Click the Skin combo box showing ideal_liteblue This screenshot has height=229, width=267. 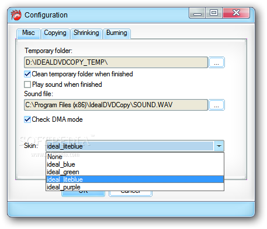click(135, 146)
